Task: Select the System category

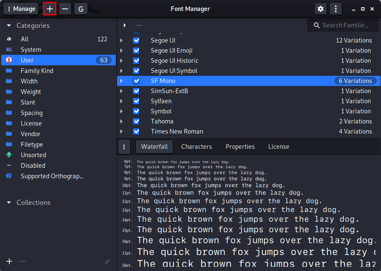Action: [58, 50]
